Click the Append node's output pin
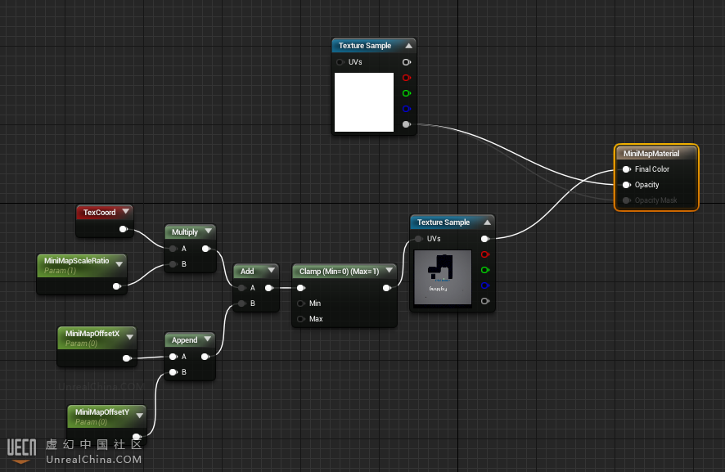Viewport: 725px width, 472px height. [205, 356]
